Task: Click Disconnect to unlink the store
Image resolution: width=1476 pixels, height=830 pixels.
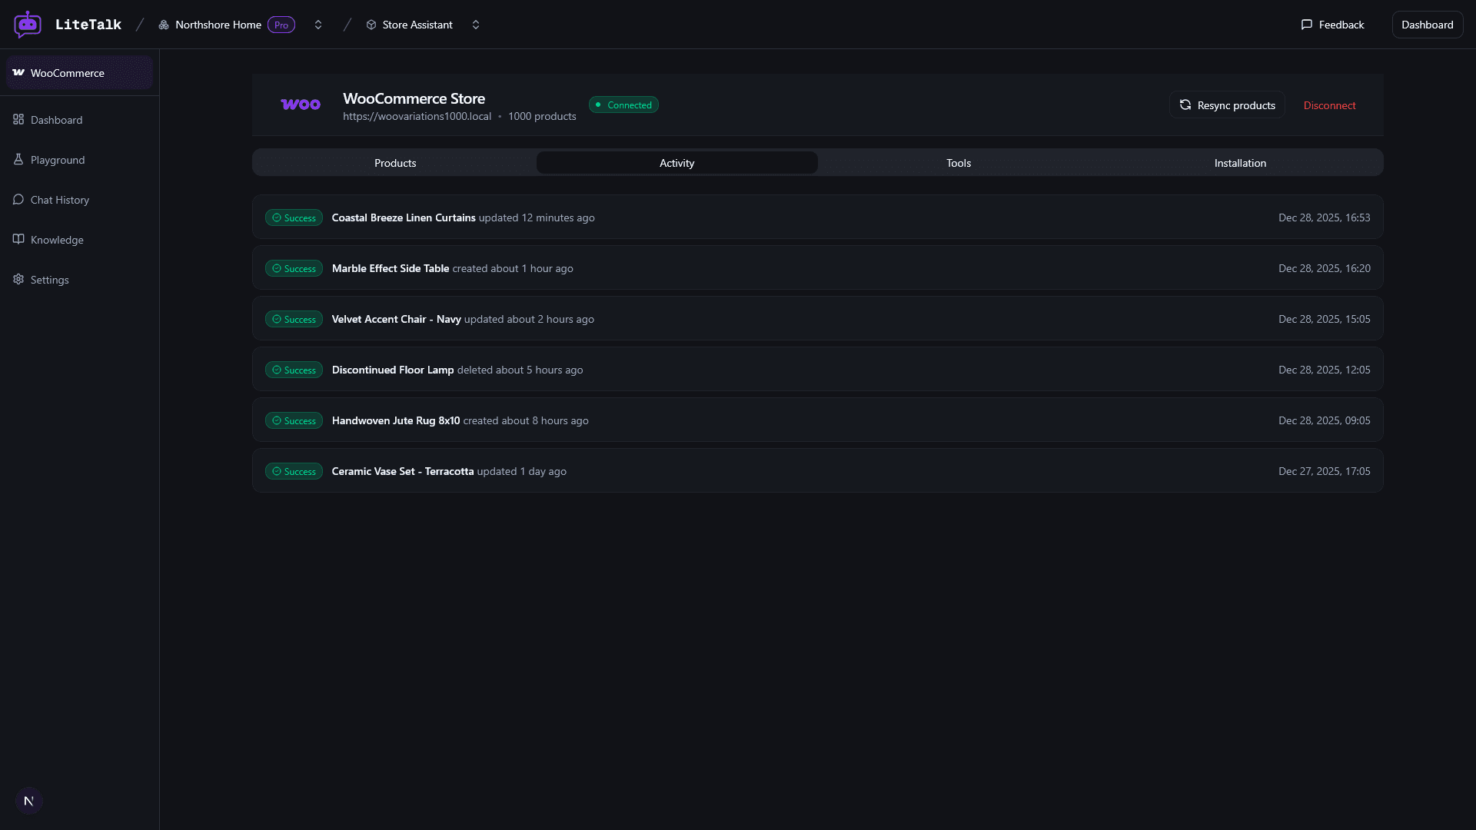Action: pos(1329,105)
